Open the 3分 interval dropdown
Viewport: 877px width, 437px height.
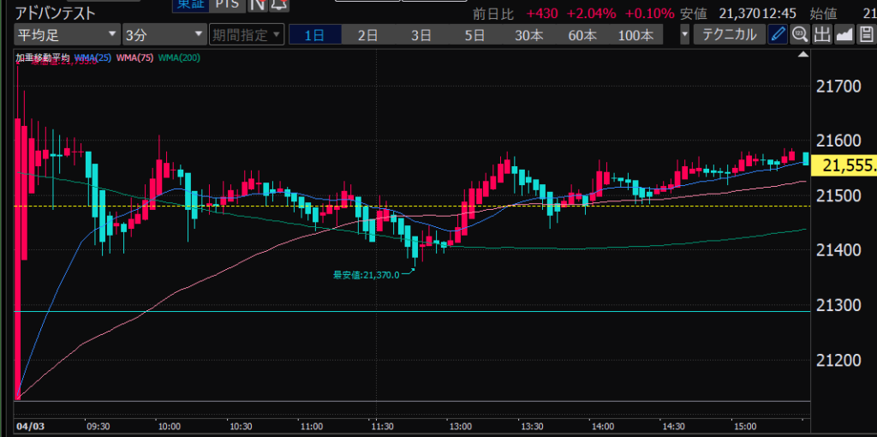[x=163, y=35]
